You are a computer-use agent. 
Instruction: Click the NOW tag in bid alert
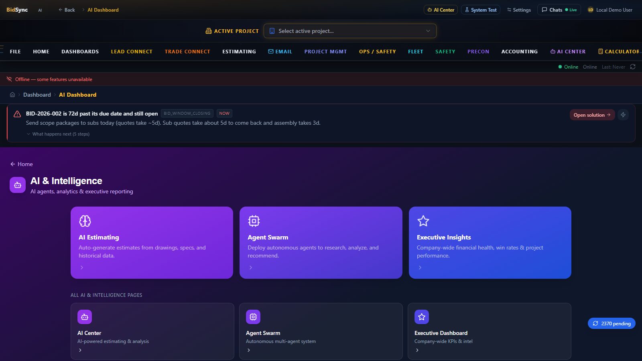tap(224, 114)
